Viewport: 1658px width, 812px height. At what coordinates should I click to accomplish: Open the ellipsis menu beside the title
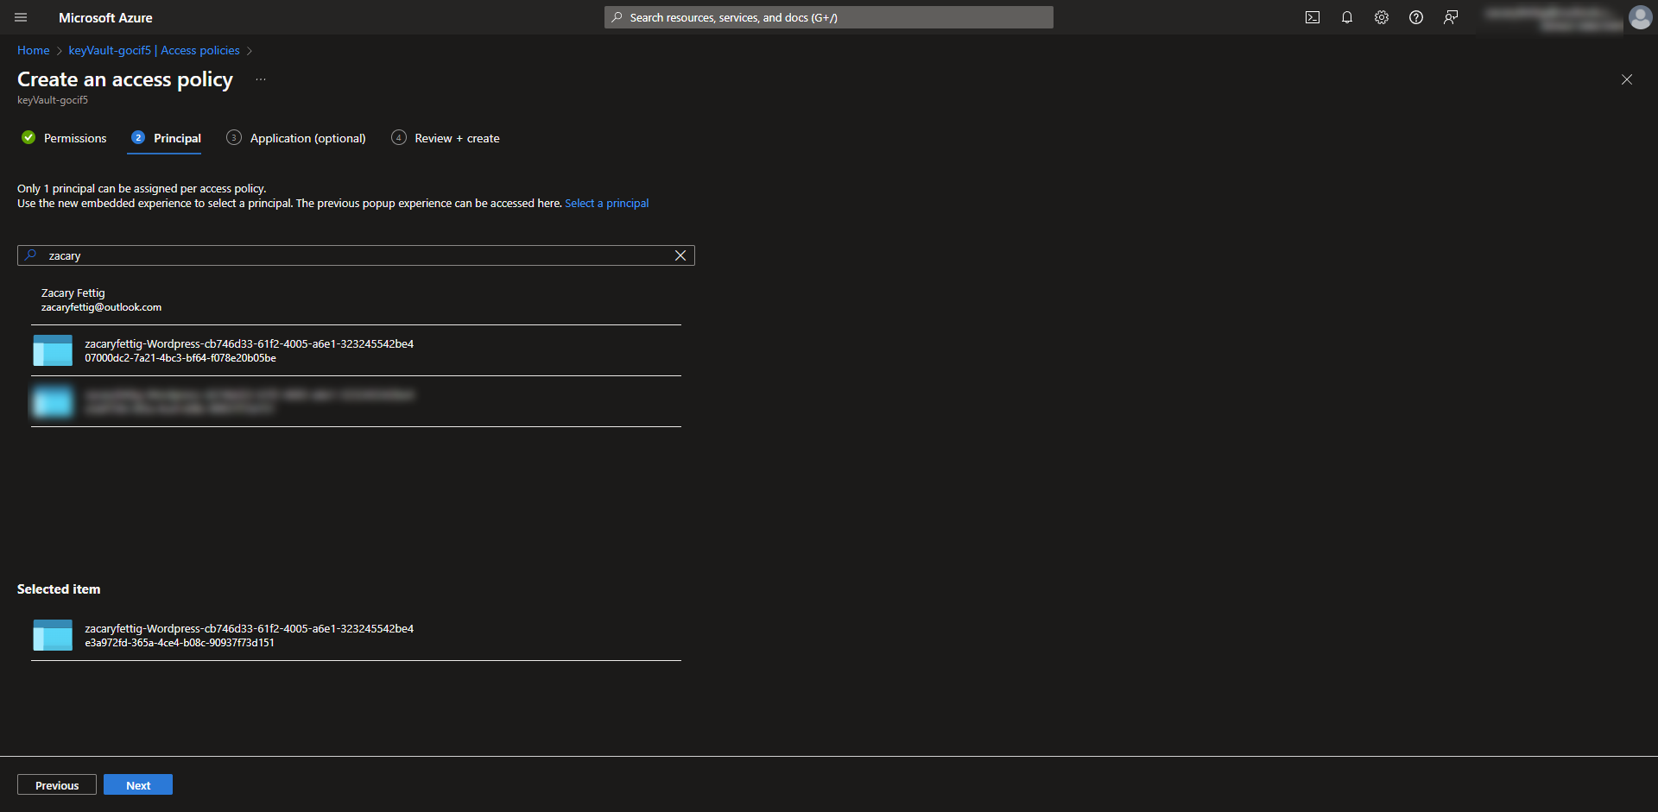261,79
